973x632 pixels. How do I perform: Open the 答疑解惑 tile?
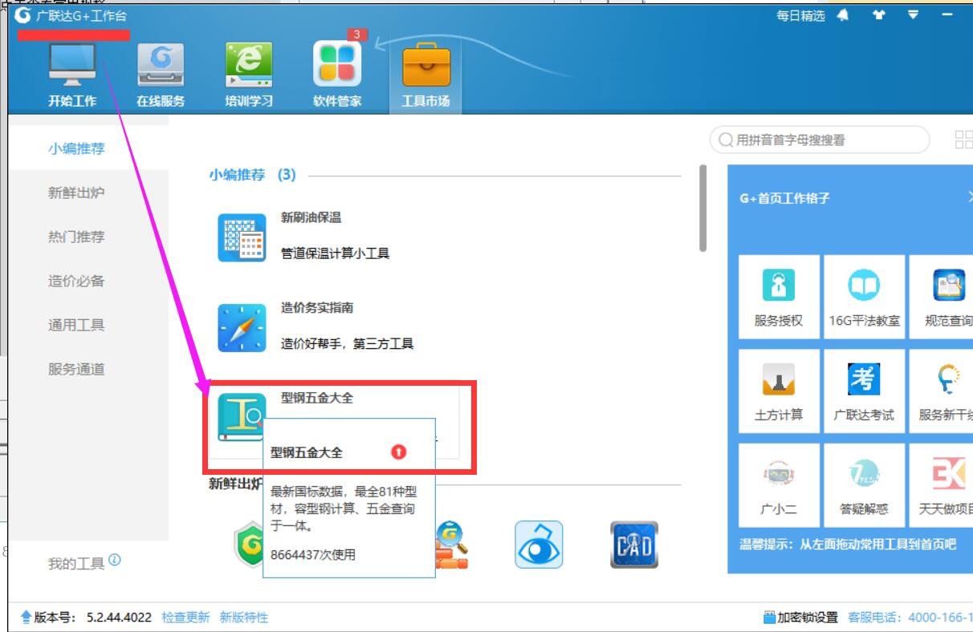(x=864, y=485)
